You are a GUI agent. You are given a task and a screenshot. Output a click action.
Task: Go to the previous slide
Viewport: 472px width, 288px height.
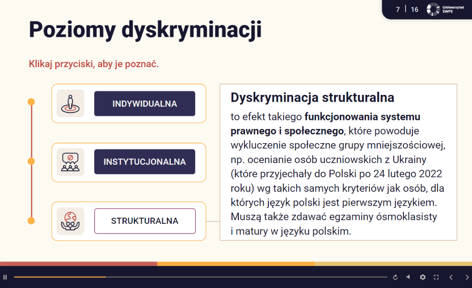pos(451,277)
